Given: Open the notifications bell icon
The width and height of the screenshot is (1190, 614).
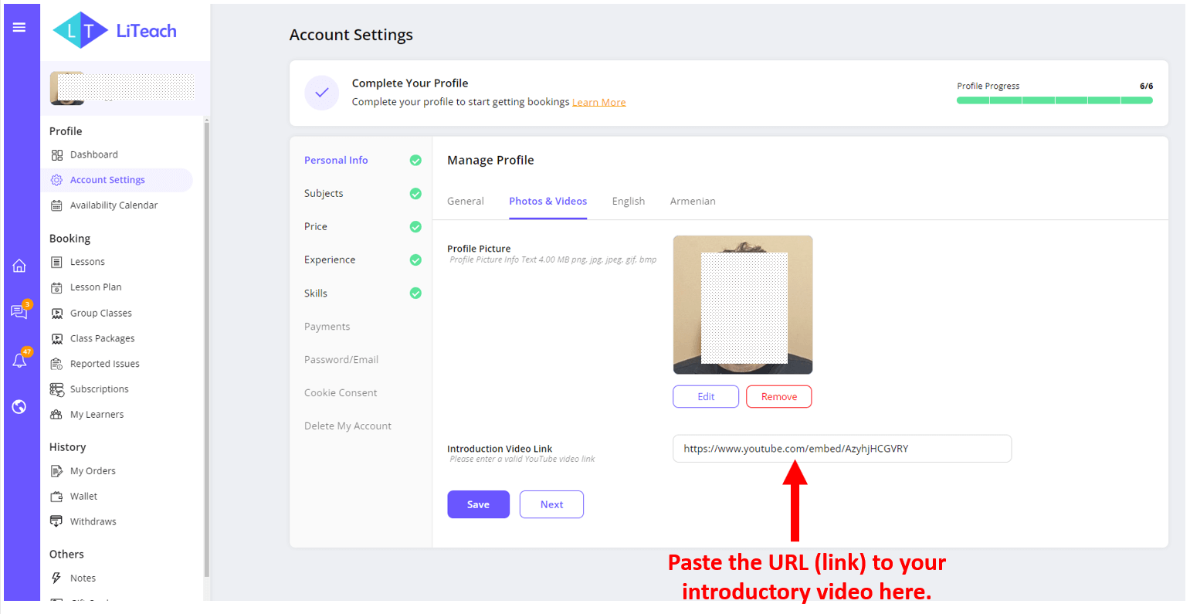Looking at the screenshot, I should tap(19, 360).
